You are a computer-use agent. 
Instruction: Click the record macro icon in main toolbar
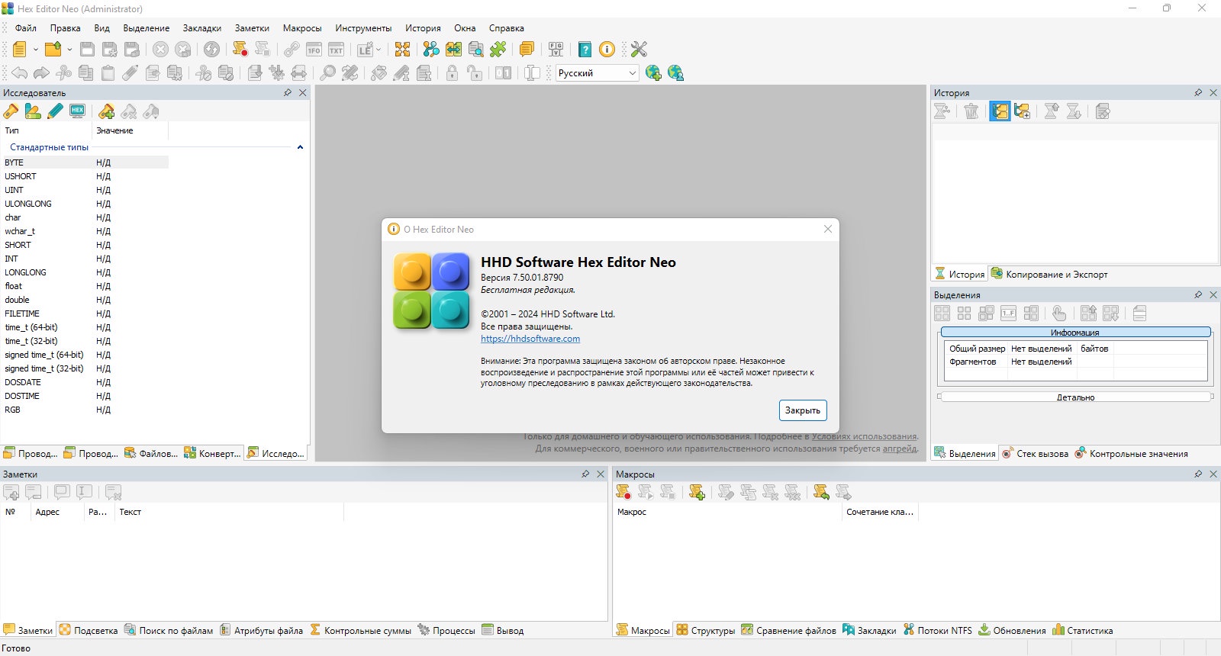coord(240,50)
